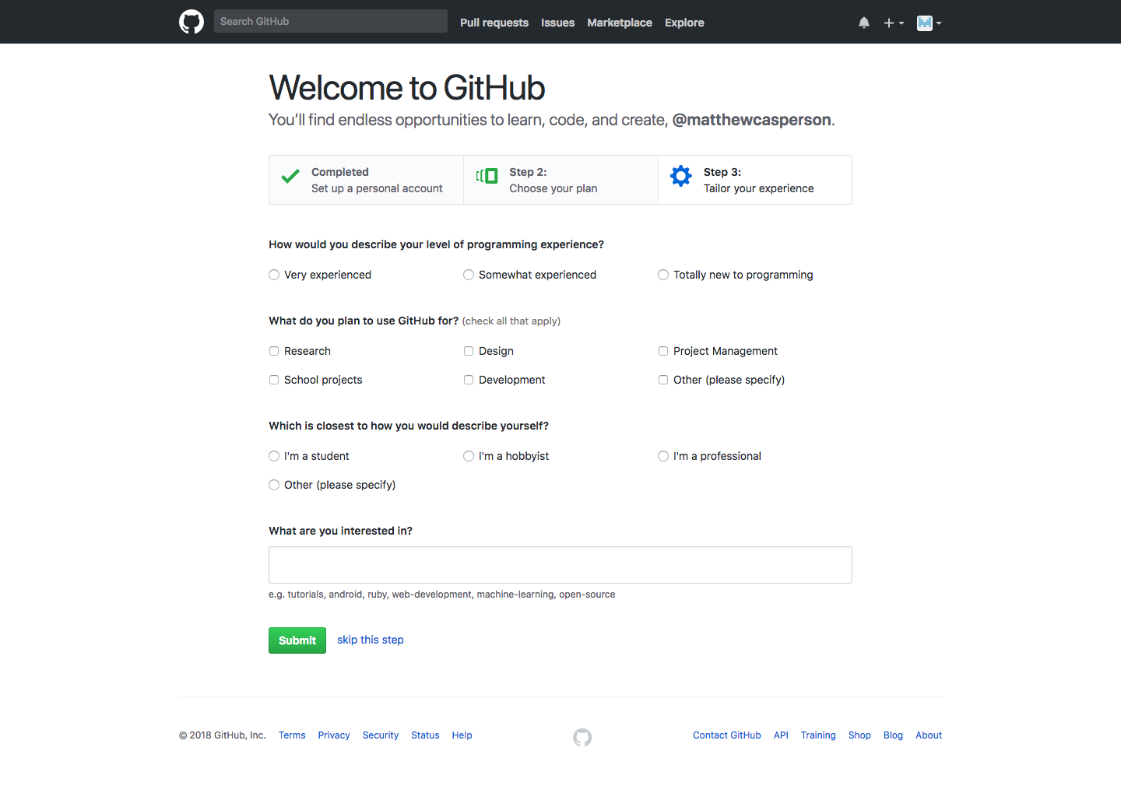Focus the What are you interested in field
The width and height of the screenshot is (1121, 786).
pos(560,565)
